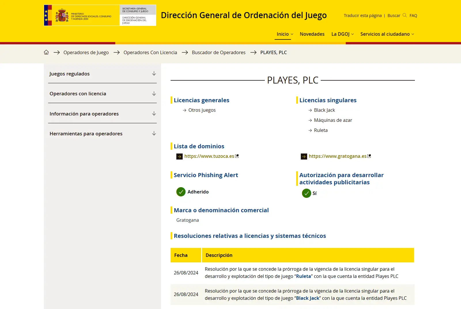The height and width of the screenshot is (309, 461).
Task: Click the green Adherido checkmark icon
Action: (x=181, y=192)
